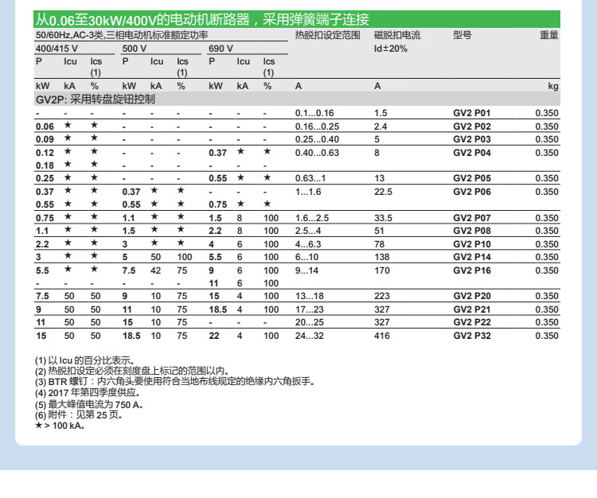Click the 重量 column header

tap(549, 35)
